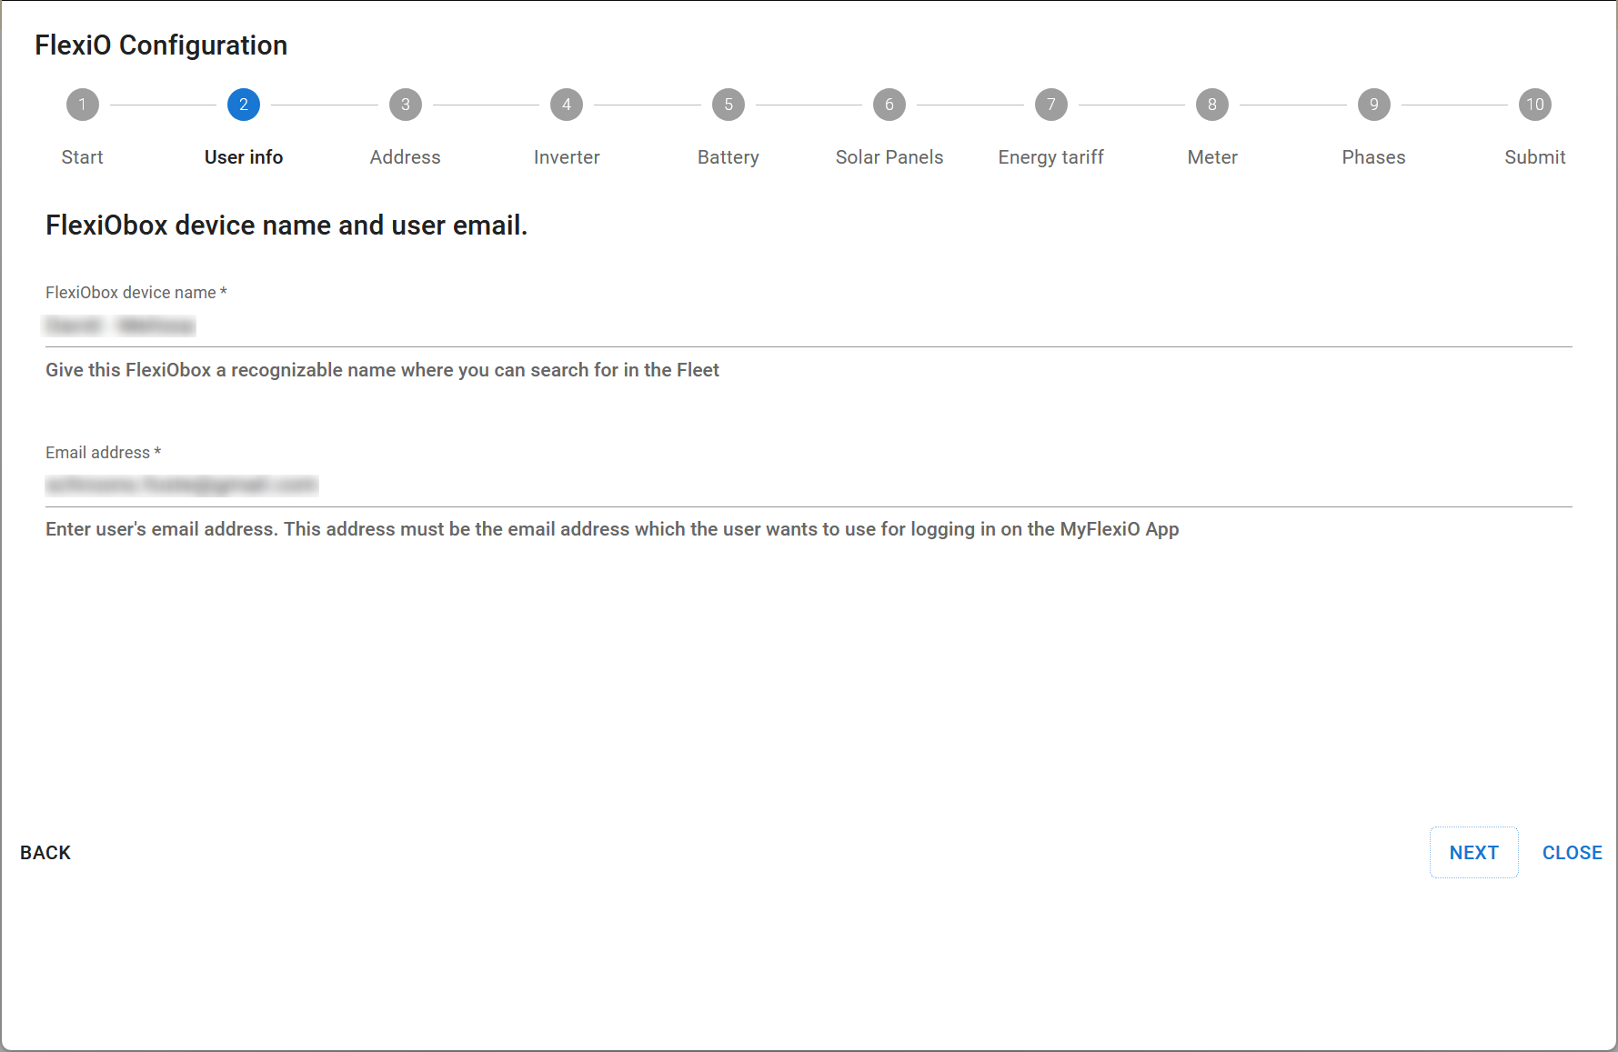Focus the FlexiObox device name field
The width and height of the screenshot is (1618, 1052).
click(808, 326)
